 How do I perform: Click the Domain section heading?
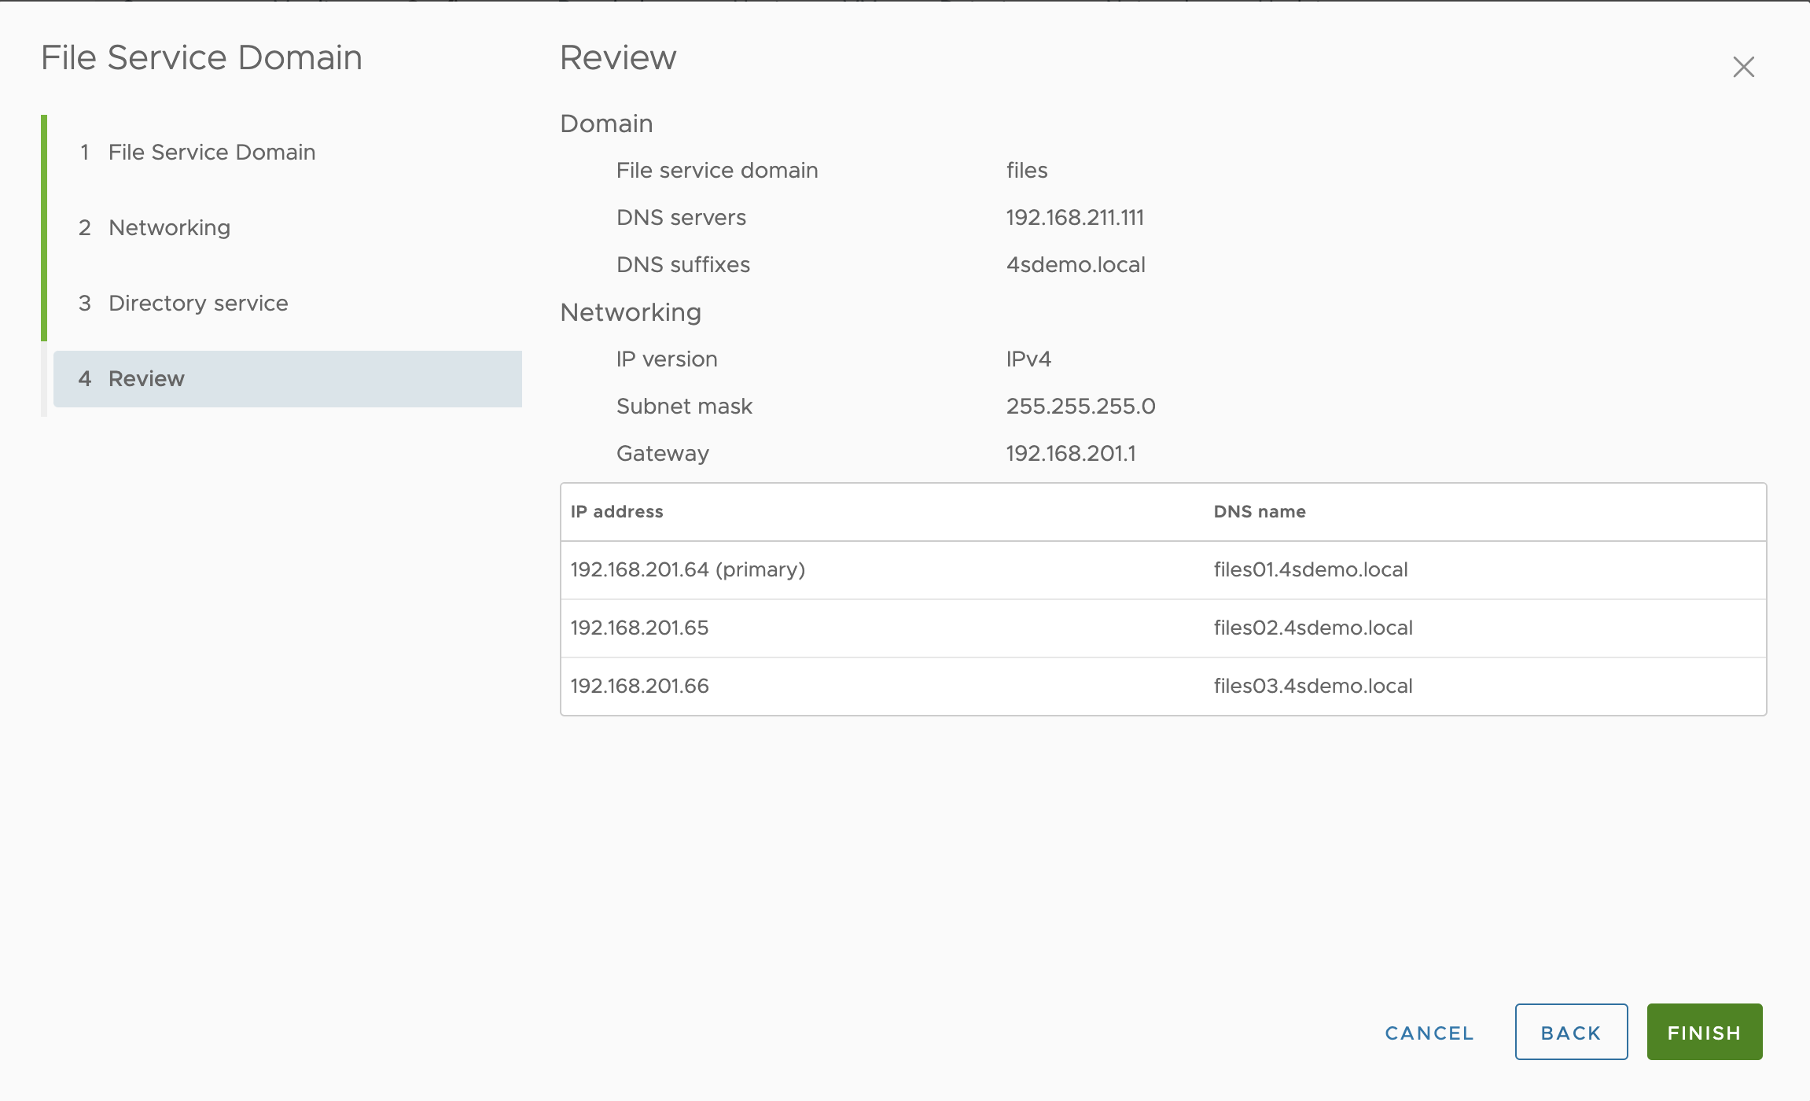coord(605,123)
